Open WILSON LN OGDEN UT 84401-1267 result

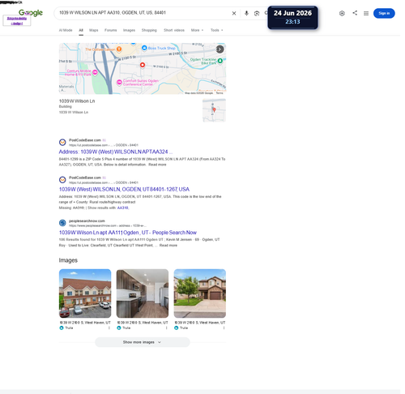coord(124,190)
